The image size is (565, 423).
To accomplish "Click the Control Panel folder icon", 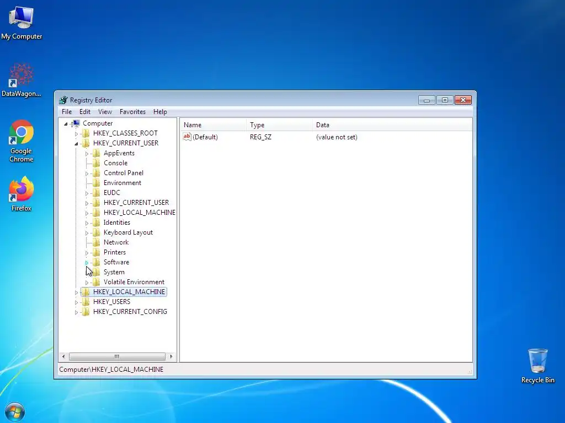I will click(96, 173).
